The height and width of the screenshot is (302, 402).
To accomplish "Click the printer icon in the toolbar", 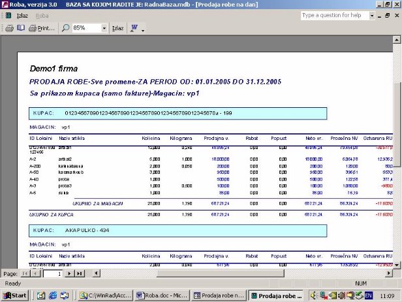I will (10, 28).
